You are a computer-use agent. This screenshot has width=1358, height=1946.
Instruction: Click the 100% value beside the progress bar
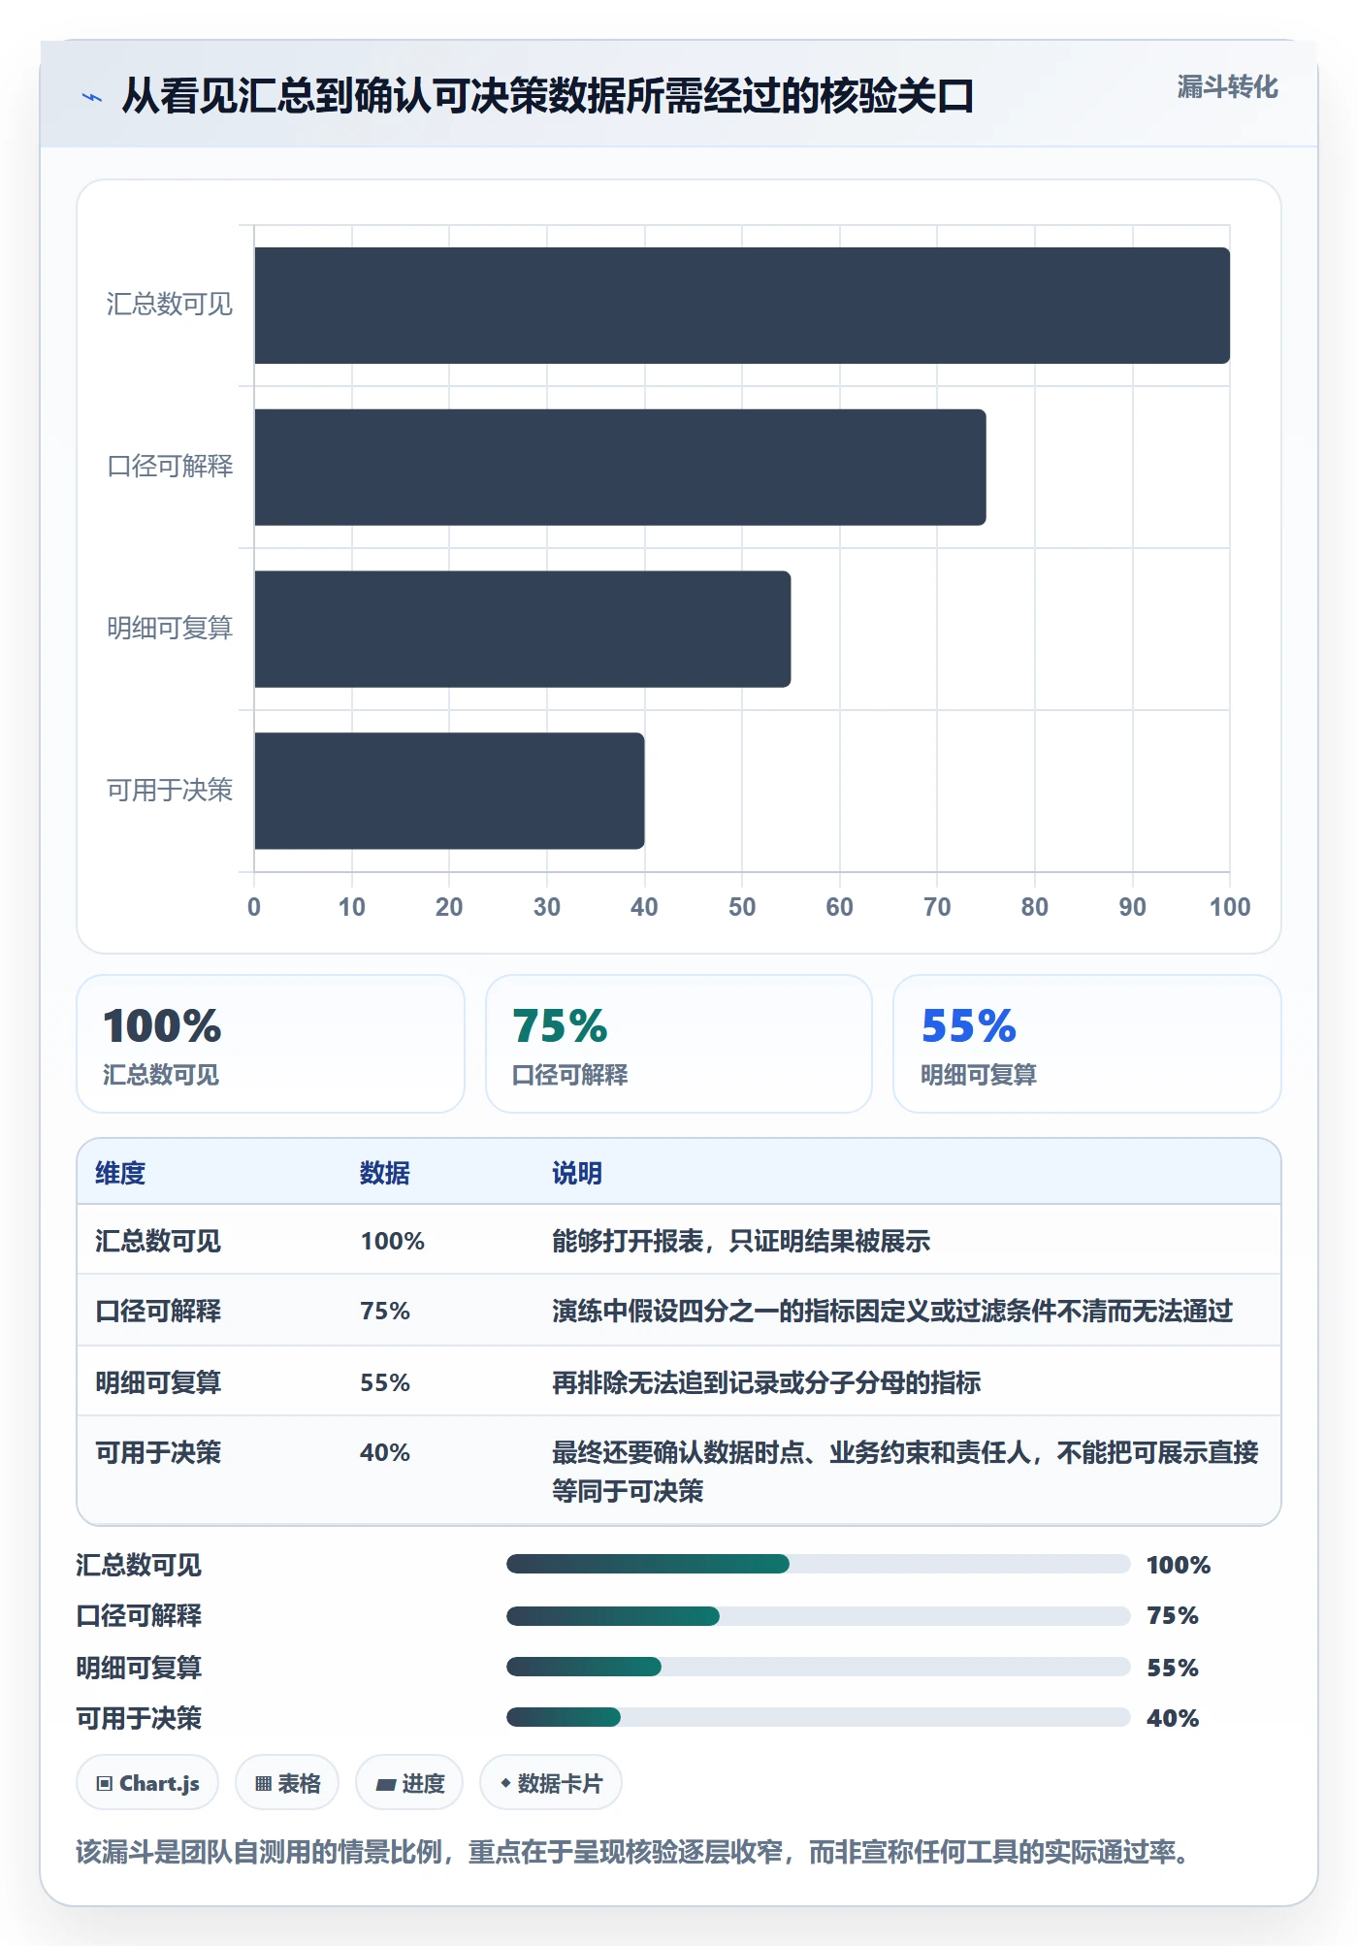1179,1565
